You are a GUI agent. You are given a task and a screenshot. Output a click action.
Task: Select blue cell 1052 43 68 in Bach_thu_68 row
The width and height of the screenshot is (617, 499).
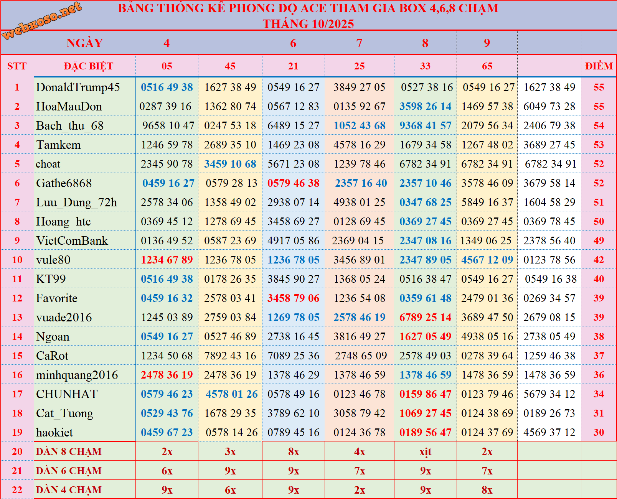[x=359, y=126]
